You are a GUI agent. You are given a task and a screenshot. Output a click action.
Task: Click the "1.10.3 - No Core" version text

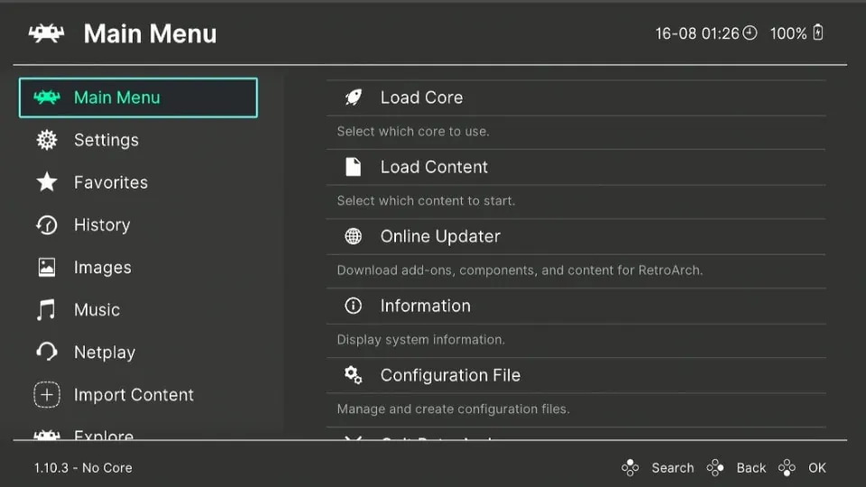[x=83, y=468]
